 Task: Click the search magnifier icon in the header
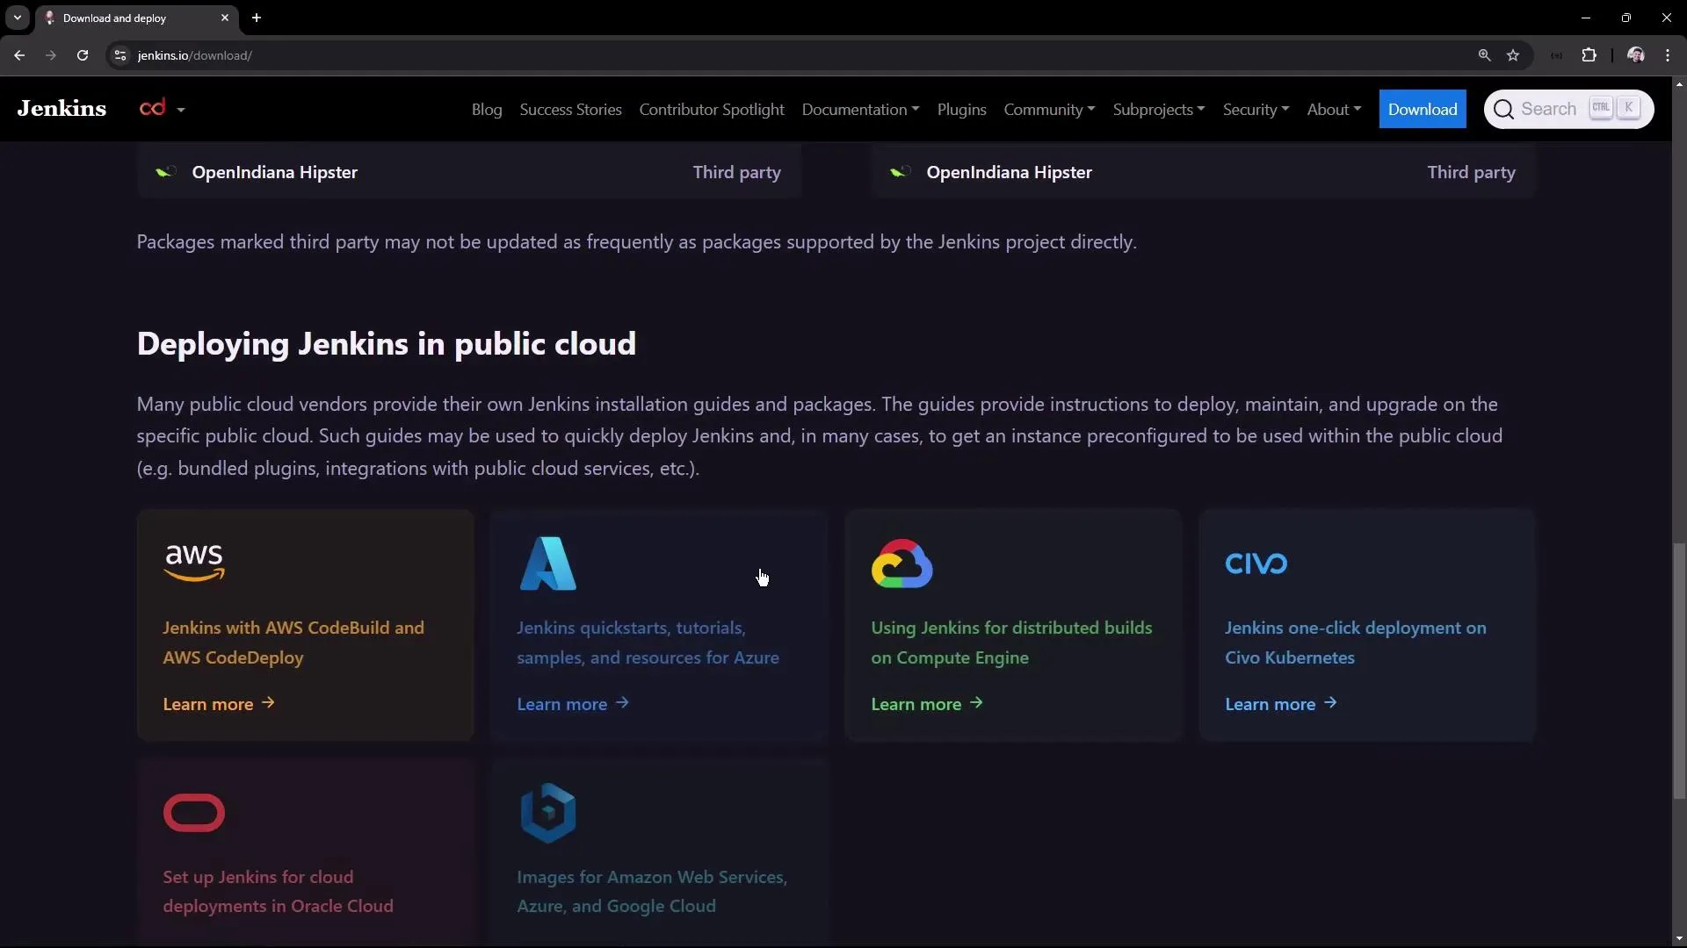coord(1504,108)
